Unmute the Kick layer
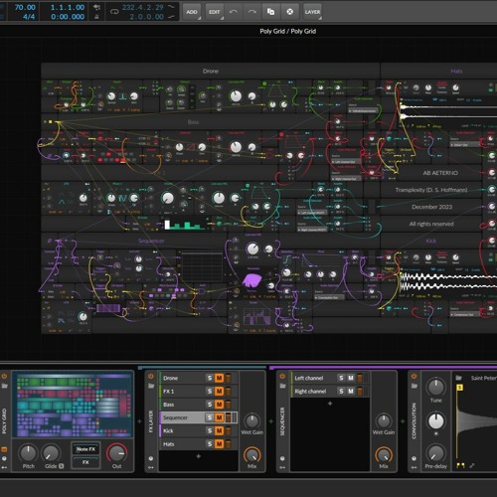The width and height of the screenshot is (497, 497). click(x=219, y=430)
